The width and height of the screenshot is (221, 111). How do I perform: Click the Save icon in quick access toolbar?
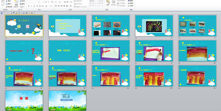coord(1,13)
